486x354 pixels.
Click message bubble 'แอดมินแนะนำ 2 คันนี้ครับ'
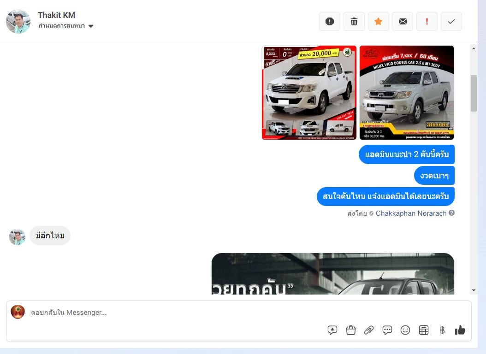point(407,154)
